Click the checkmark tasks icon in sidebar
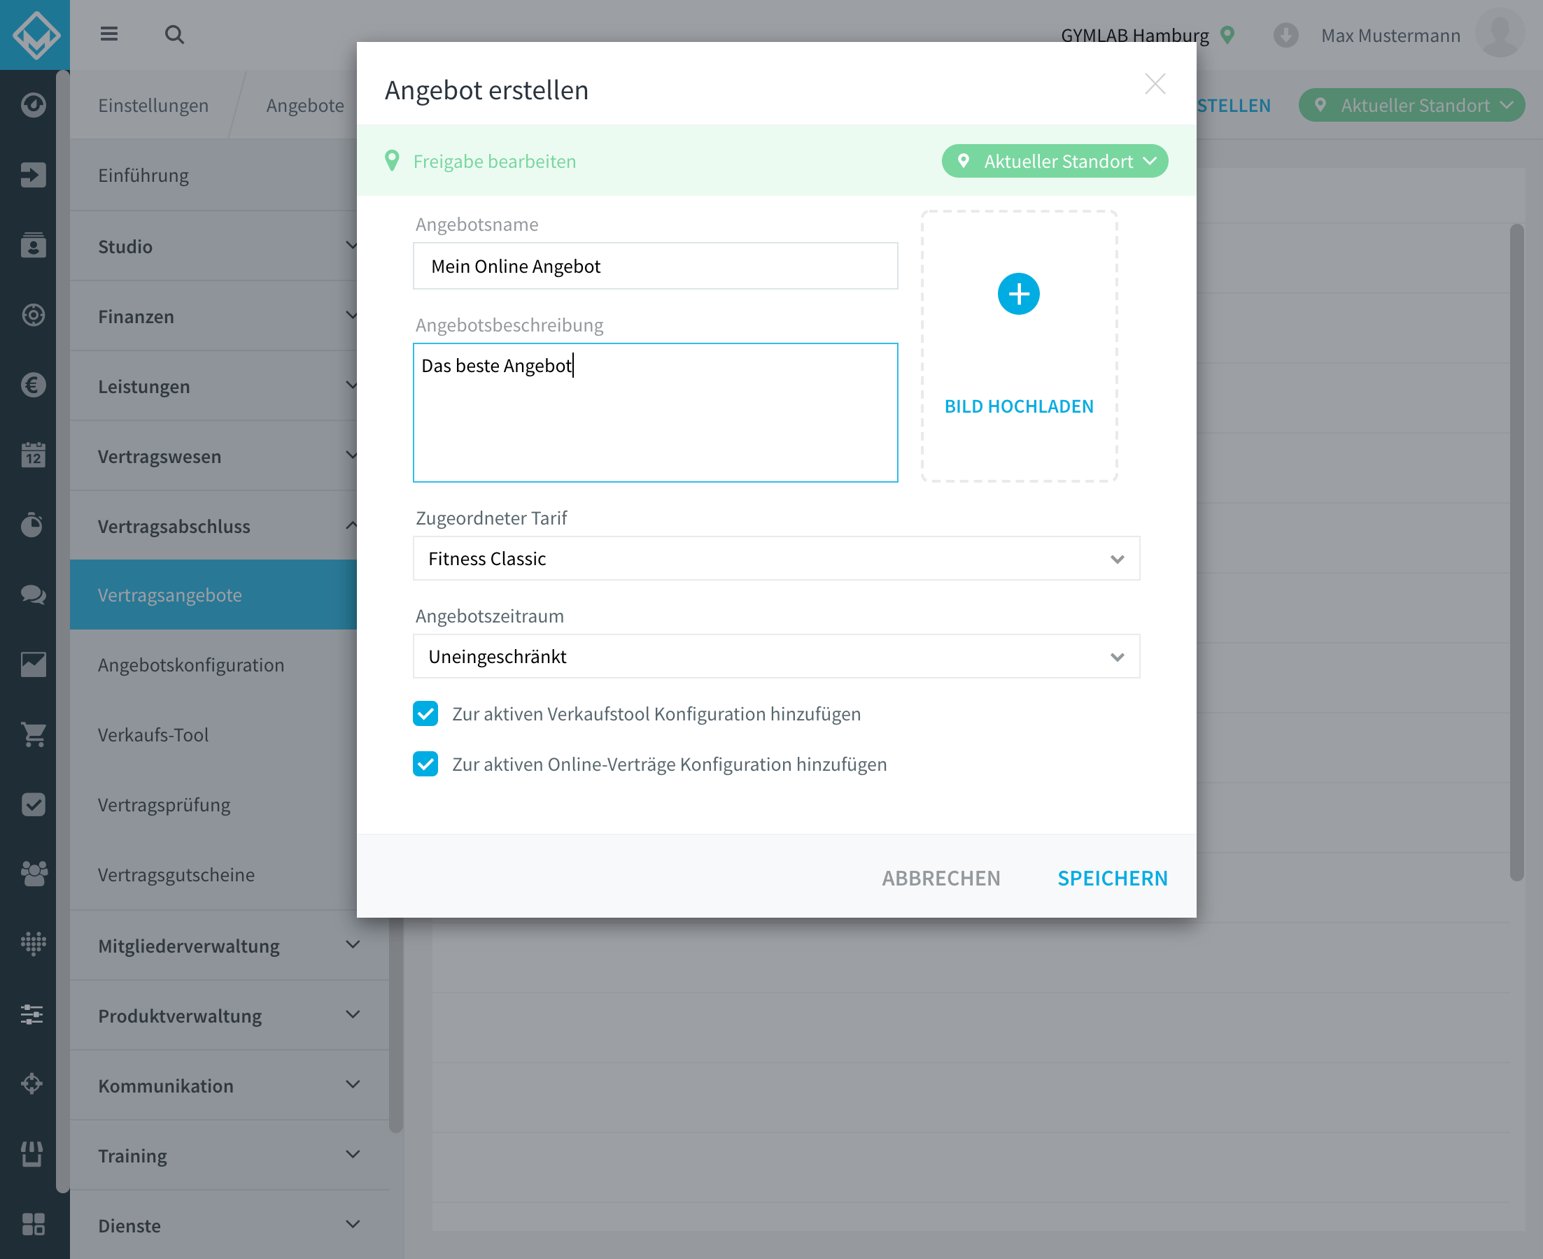The width and height of the screenshot is (1543, 1259). coord(34,804)
